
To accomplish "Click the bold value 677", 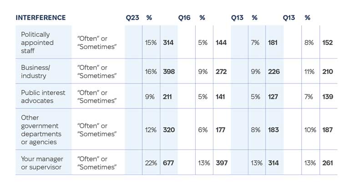I will (169, 163).
